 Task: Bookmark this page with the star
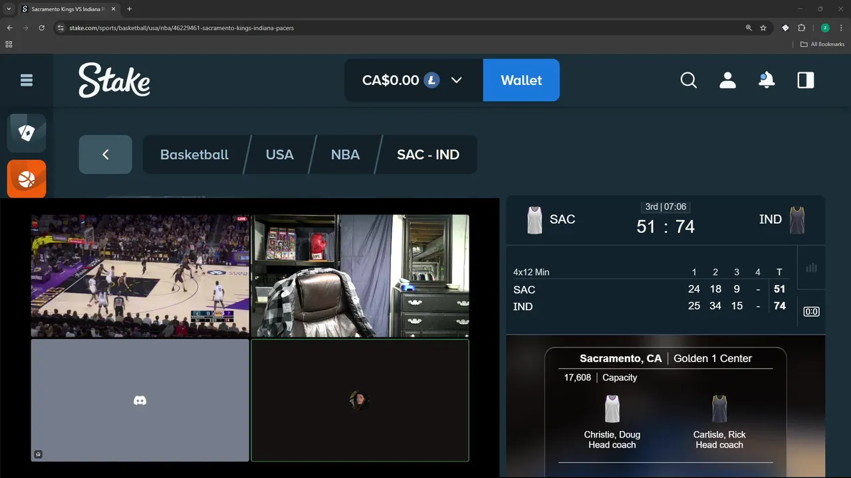click(763, 28)
